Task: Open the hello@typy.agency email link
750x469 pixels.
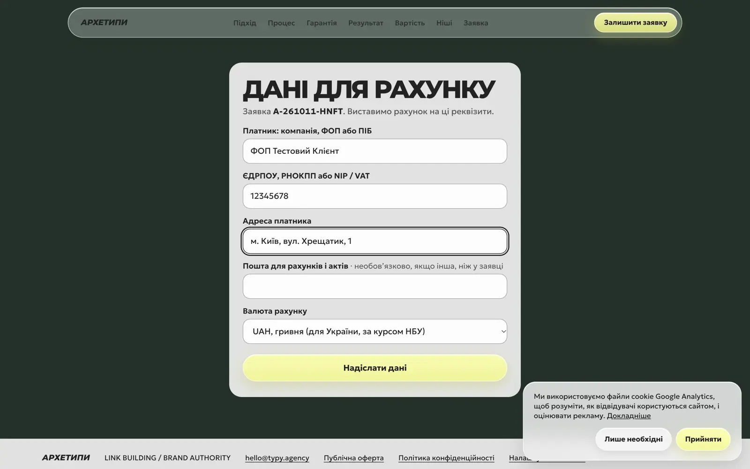Action: [x=277, y=458]
